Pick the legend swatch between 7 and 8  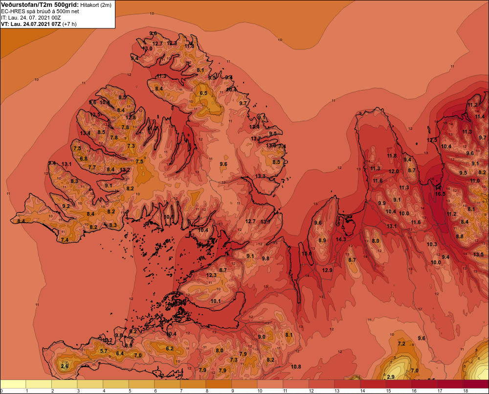(x=193, y=384)
